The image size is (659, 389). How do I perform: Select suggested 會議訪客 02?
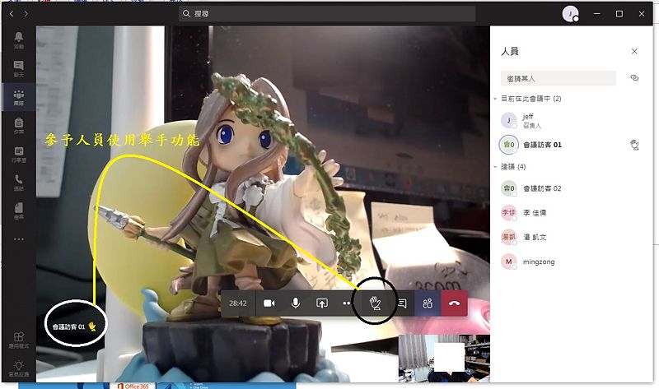569,188
